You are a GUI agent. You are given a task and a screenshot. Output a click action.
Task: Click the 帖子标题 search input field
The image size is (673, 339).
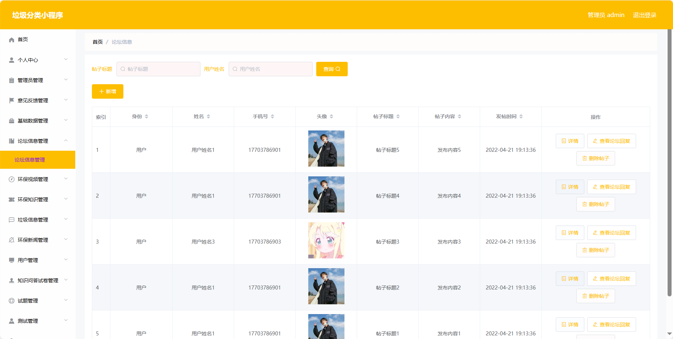[x=158, y=69]
